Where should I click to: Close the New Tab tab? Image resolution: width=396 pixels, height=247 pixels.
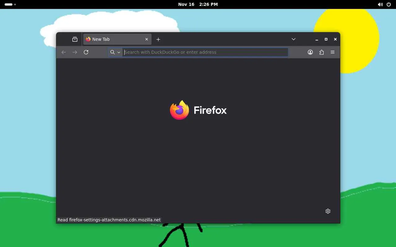pyautogui.click(x=147, y=39)
